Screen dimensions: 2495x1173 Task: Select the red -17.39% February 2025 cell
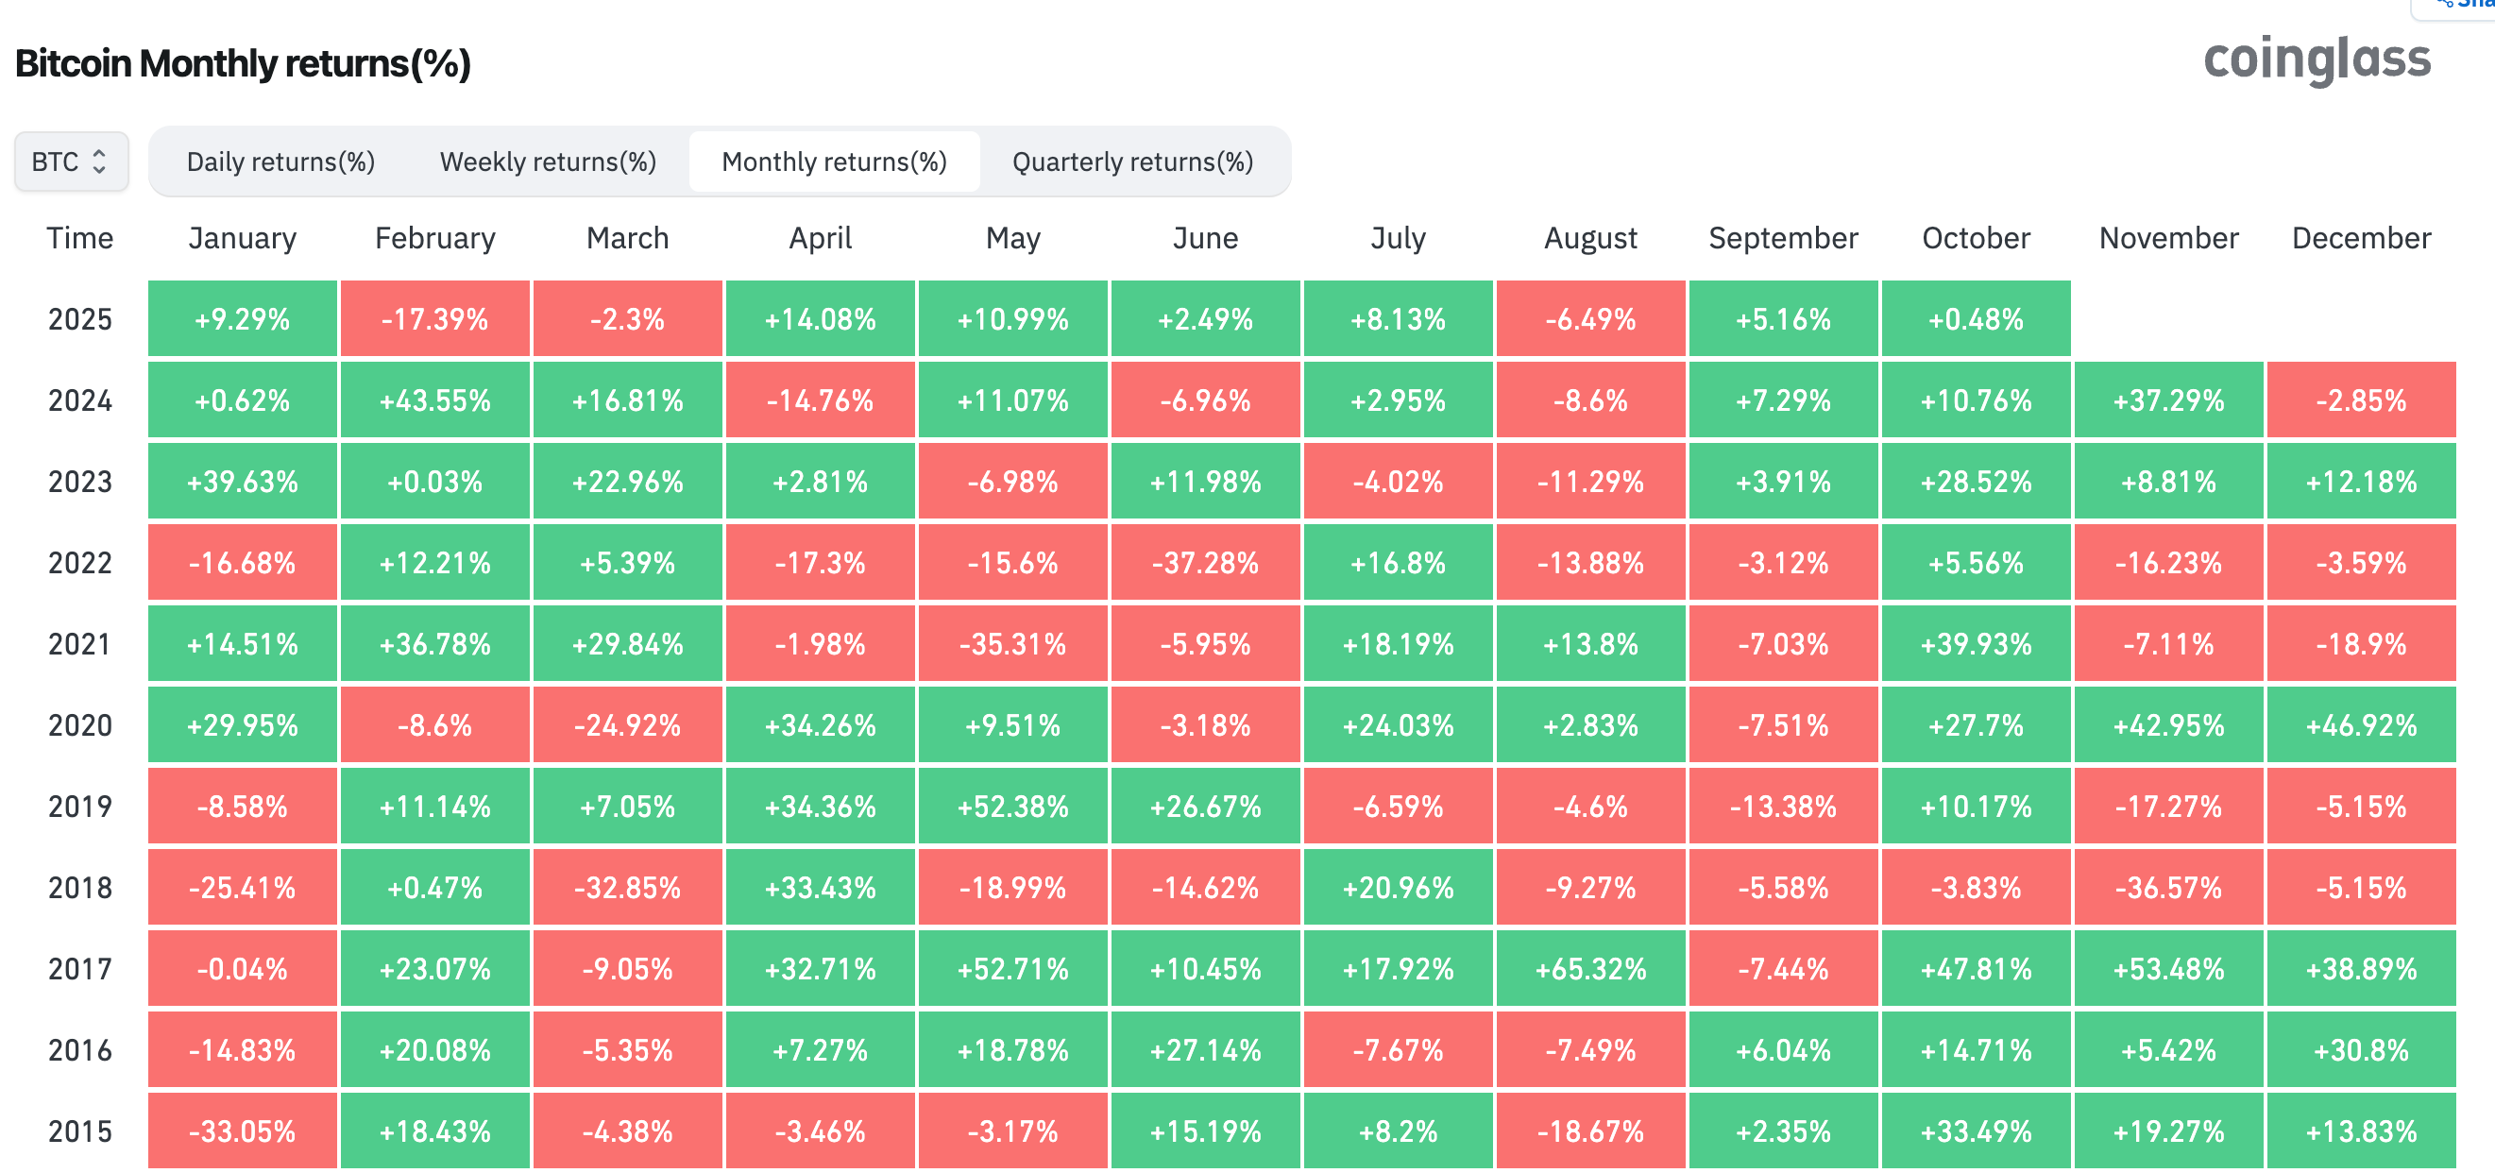pyautogui.click(x=435, y=318)
